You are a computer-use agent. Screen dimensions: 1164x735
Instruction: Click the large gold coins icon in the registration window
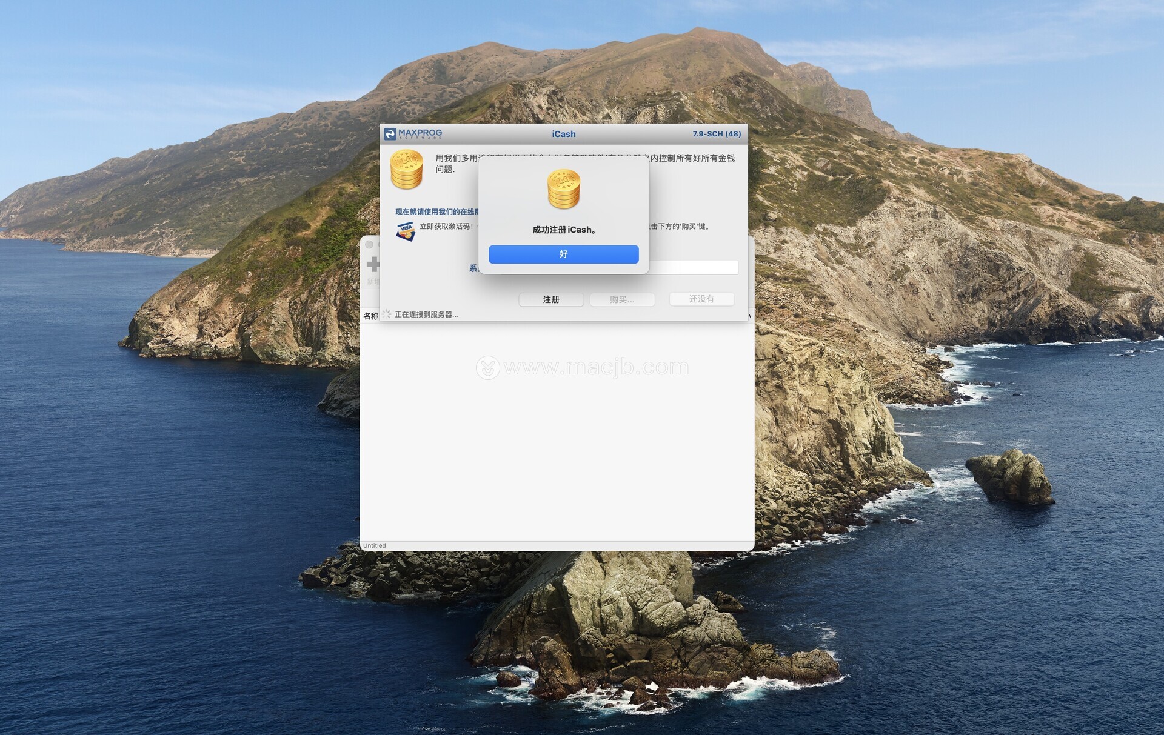[x=406, y=169]
